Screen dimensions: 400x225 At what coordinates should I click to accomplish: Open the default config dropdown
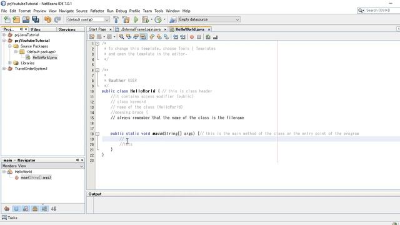(107, 19)
